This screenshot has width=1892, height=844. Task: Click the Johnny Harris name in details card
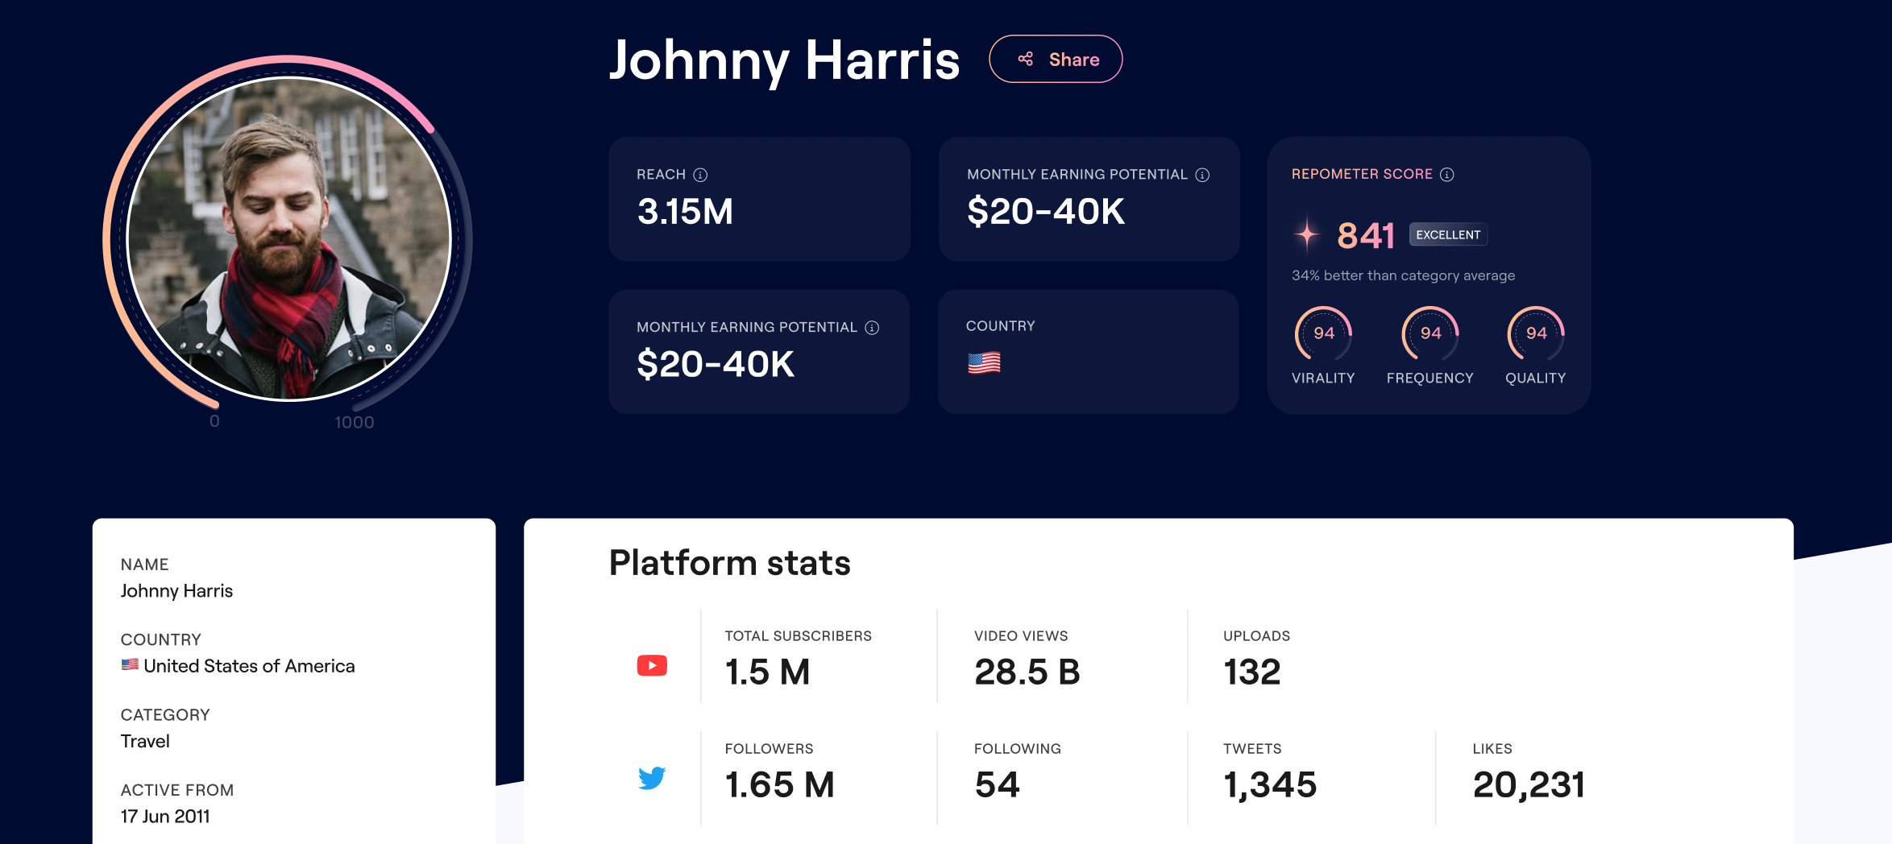176,591
